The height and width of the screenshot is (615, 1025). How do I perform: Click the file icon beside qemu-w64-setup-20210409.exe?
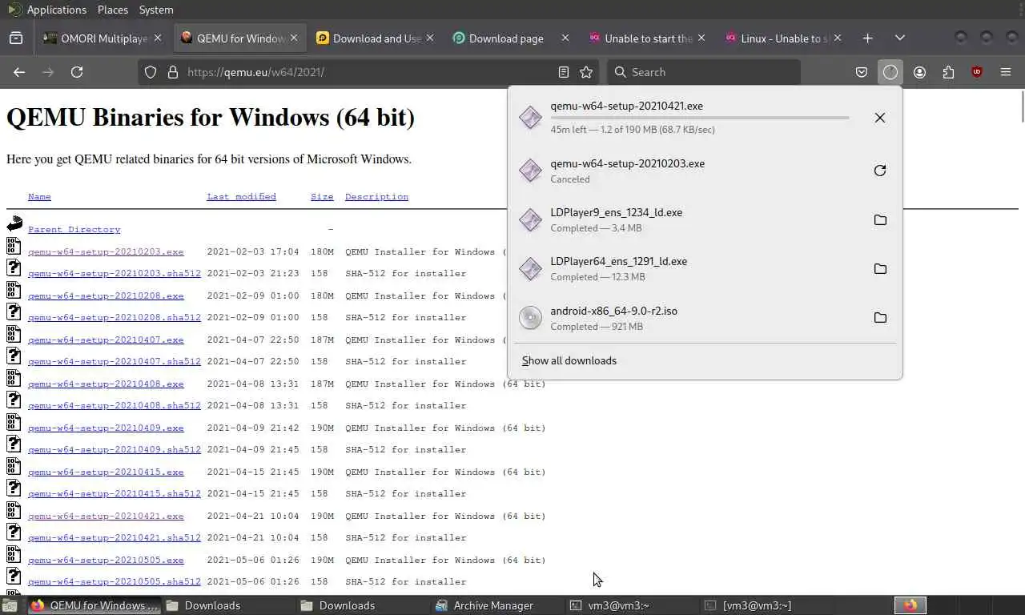14,421
